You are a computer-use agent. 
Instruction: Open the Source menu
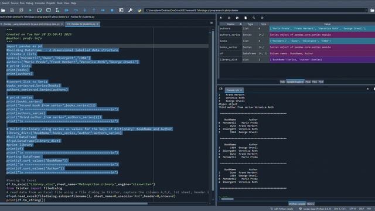[15, 3]
